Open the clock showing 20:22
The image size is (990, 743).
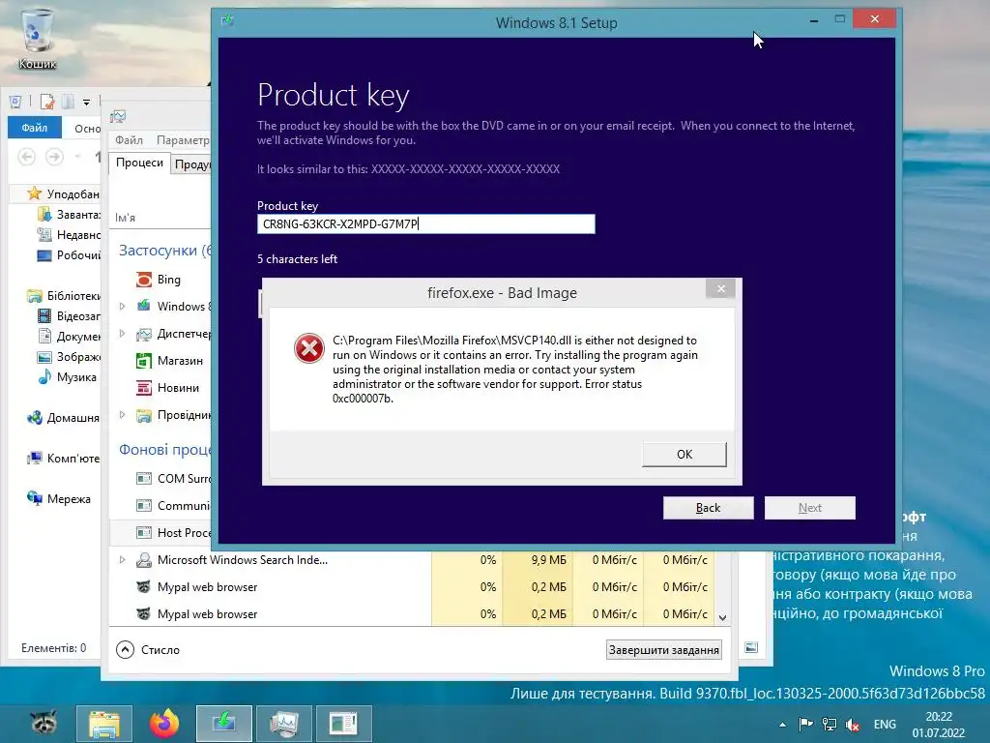pyautogui.click(x=938, y=725)
